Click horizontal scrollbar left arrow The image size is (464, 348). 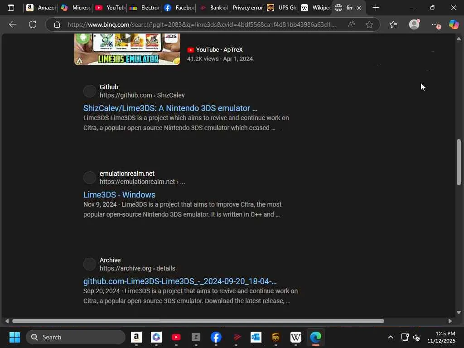[x=6, y=321]
